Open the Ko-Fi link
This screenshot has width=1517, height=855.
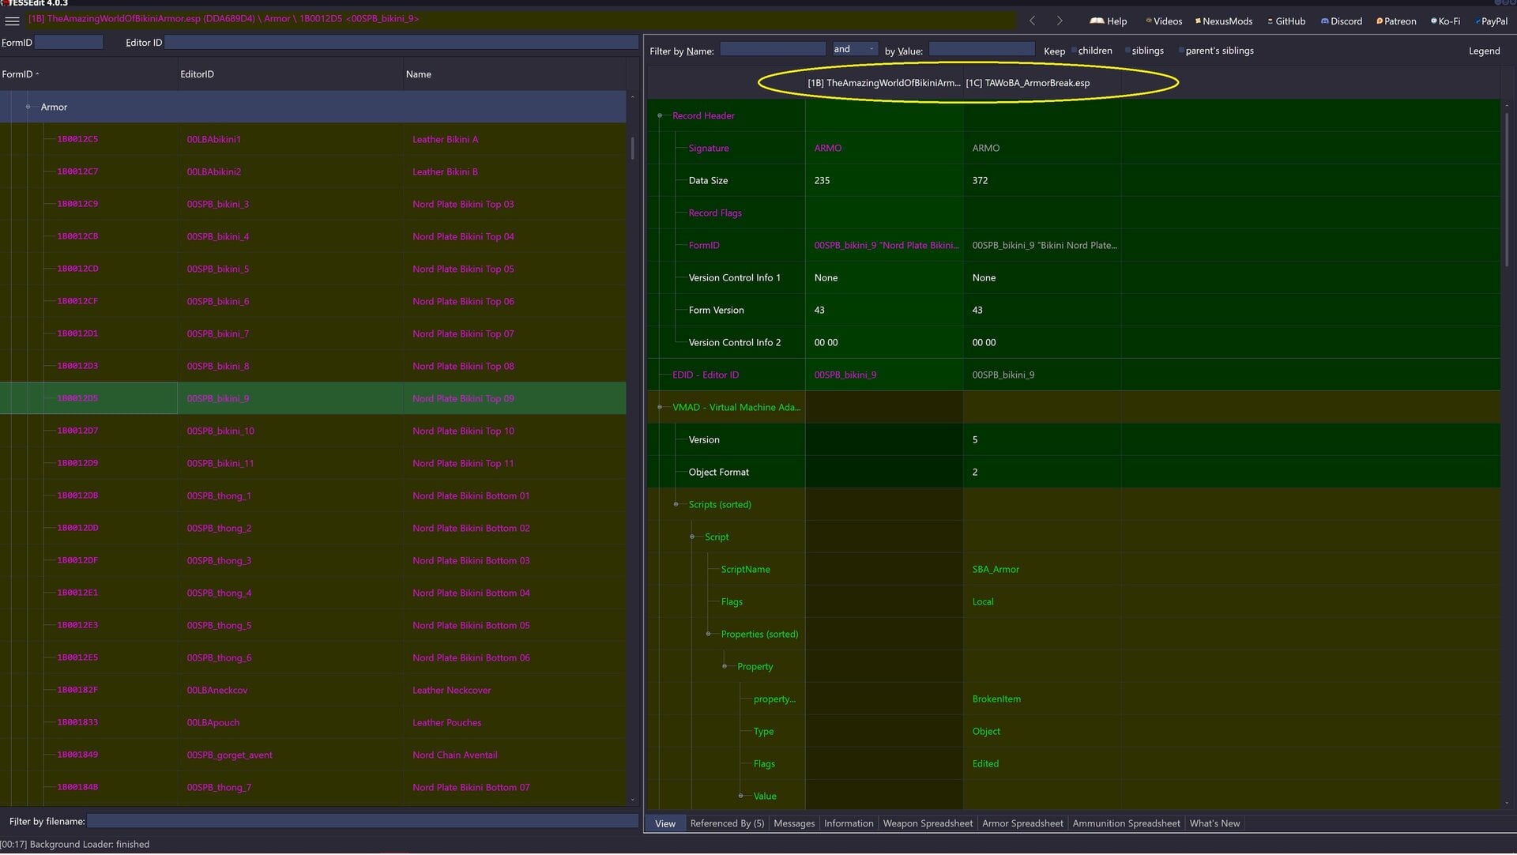1445,21
